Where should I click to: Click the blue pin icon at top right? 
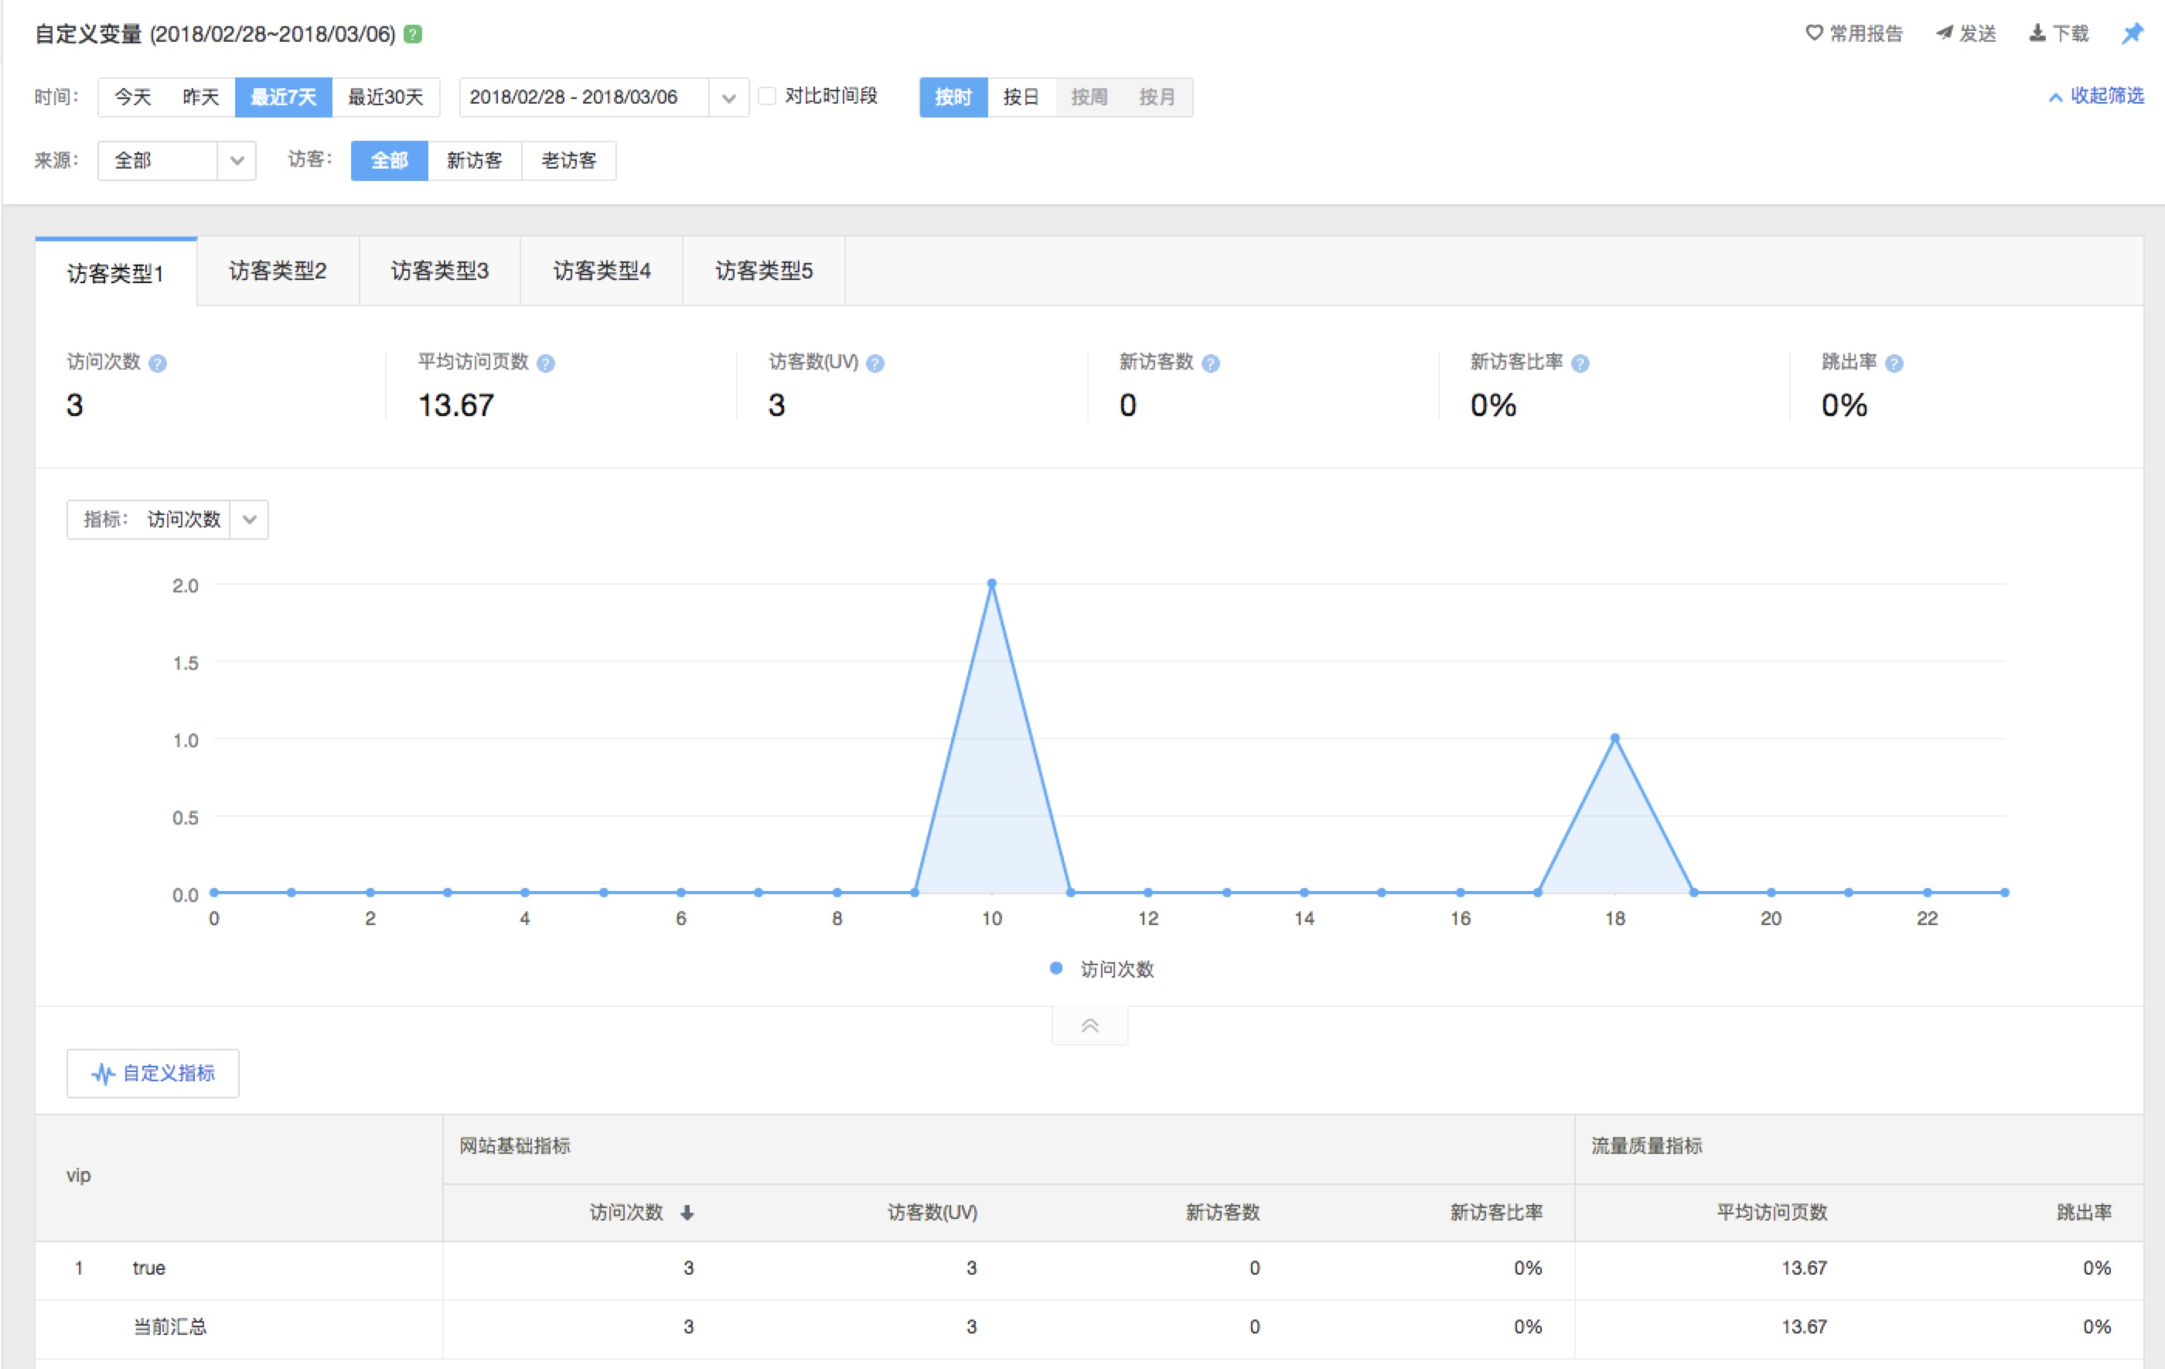point(2132,34)
